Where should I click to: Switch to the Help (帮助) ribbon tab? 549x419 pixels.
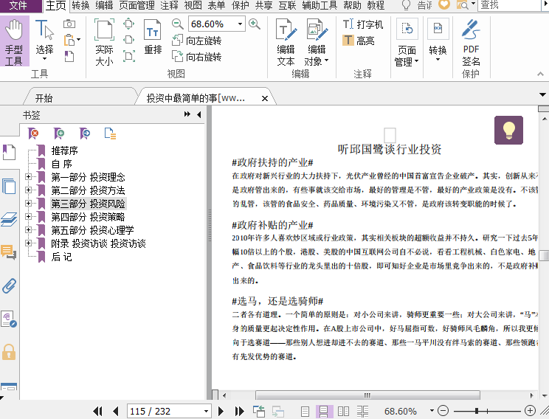coord(352,5)
